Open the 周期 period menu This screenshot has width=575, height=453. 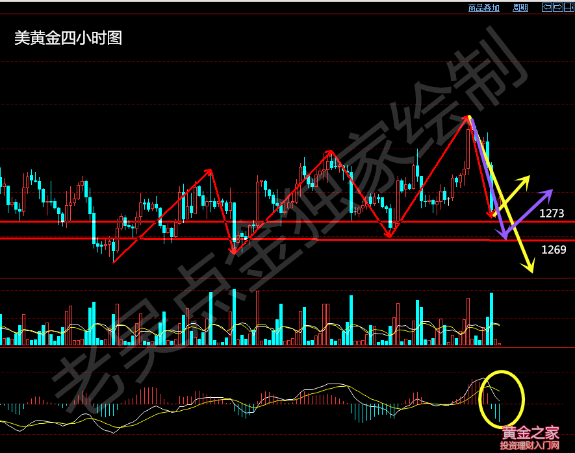tap(520, 8)
